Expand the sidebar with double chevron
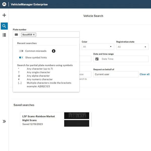Image resolution: width=151 pixels, height=151 pixels. coord(4,121)
